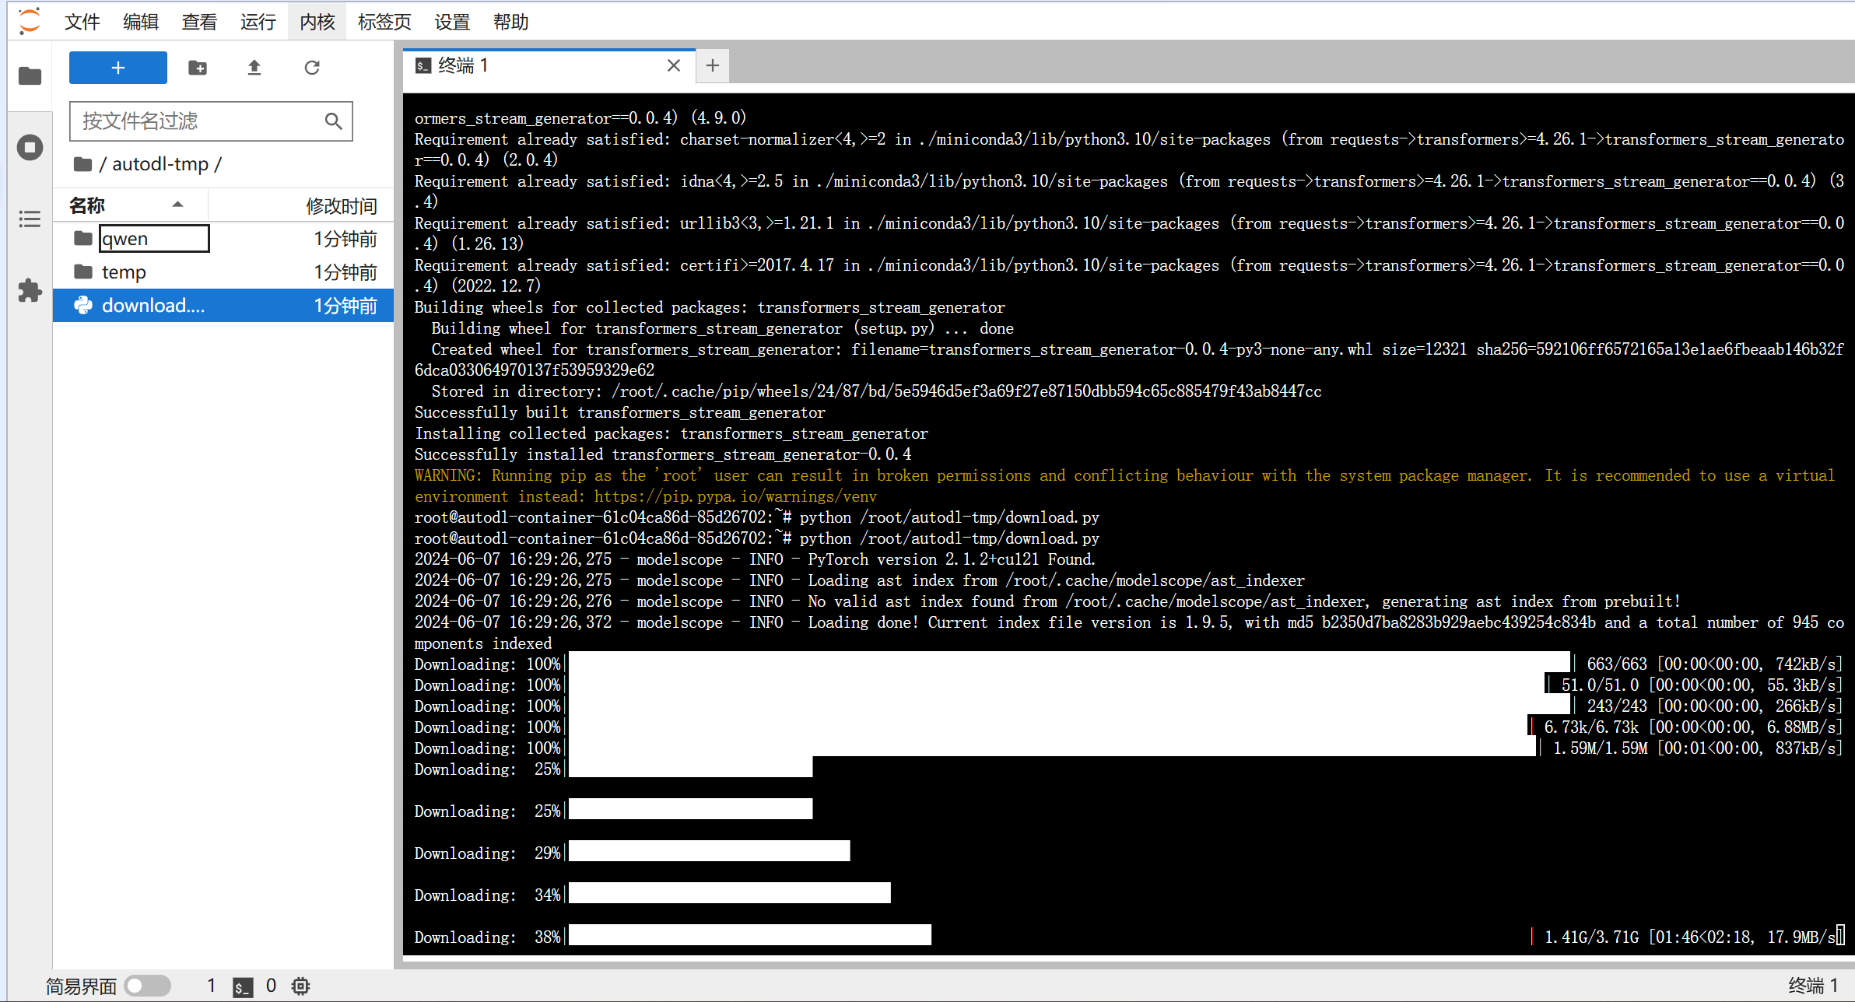The width and height of the screenshot is (1855, 1002).
Task: Click the new folder icon
Action: click(198, 68)
